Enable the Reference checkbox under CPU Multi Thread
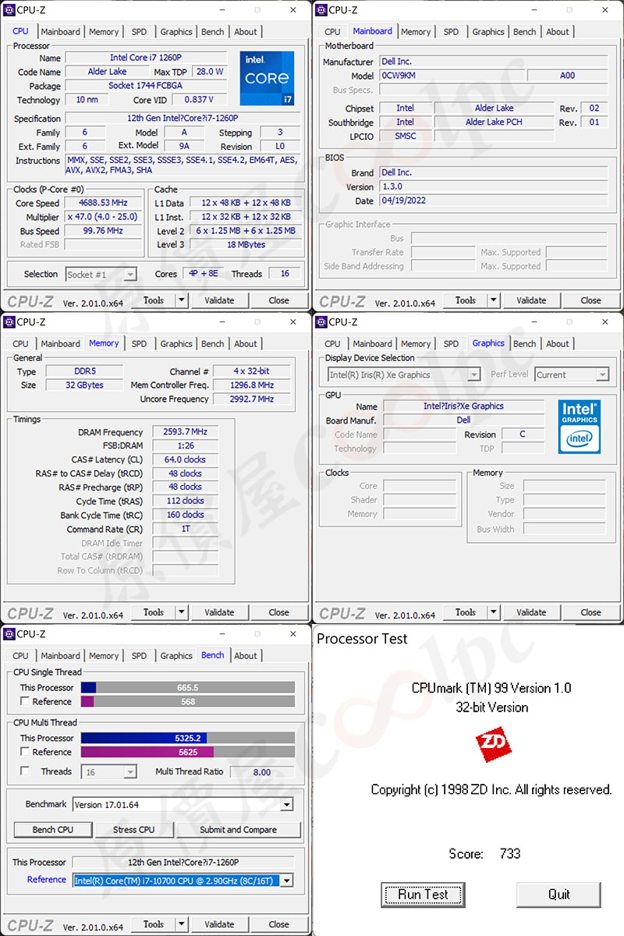 point(26,752)
